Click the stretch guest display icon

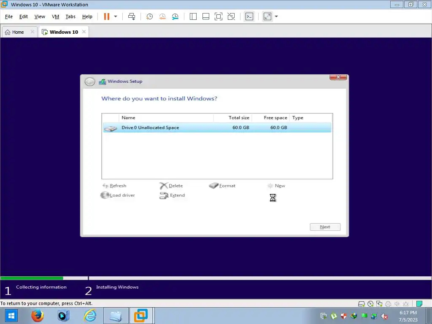tap(267, 16)
